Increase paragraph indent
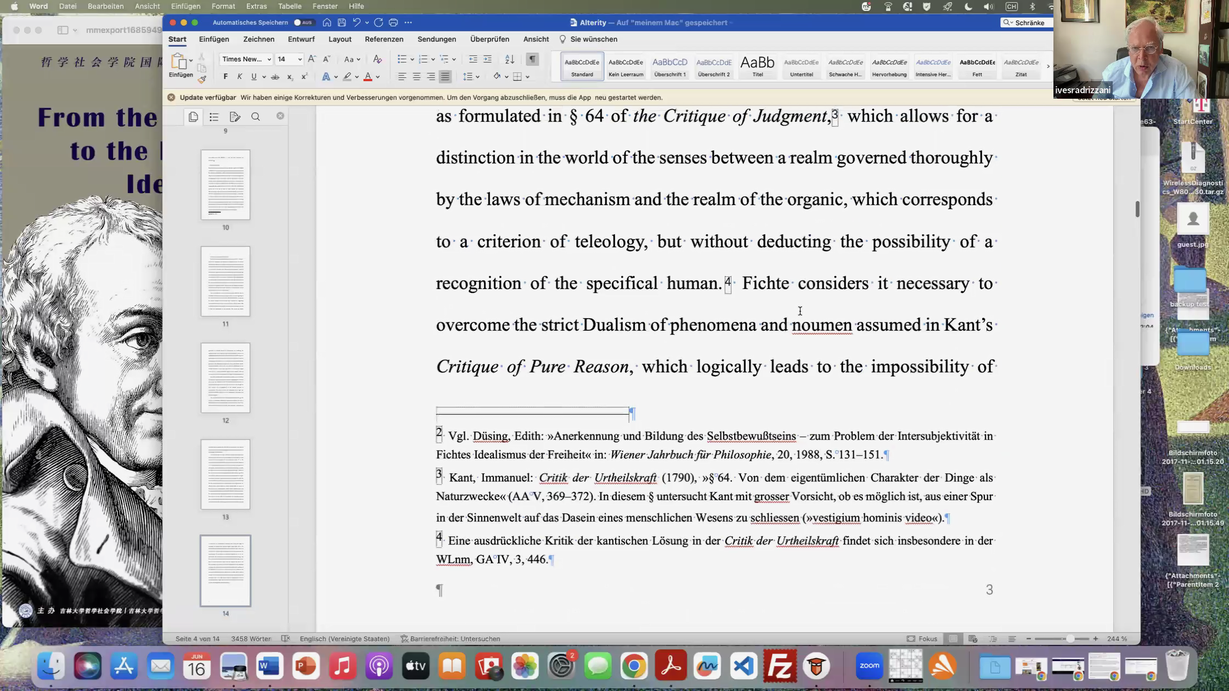This screenshot has height=691, width=1229. click(487, 59)
